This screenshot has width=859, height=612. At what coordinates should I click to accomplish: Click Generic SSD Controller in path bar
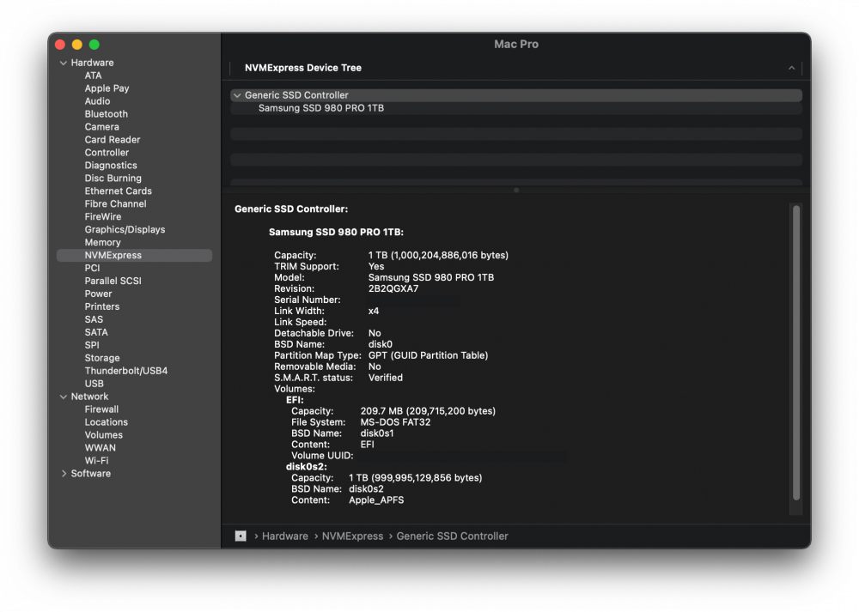(x=452, y=536)
